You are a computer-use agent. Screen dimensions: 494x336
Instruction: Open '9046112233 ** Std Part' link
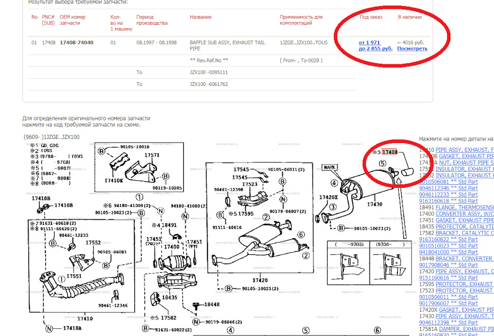pyautogui.click(x=448, y=194)
